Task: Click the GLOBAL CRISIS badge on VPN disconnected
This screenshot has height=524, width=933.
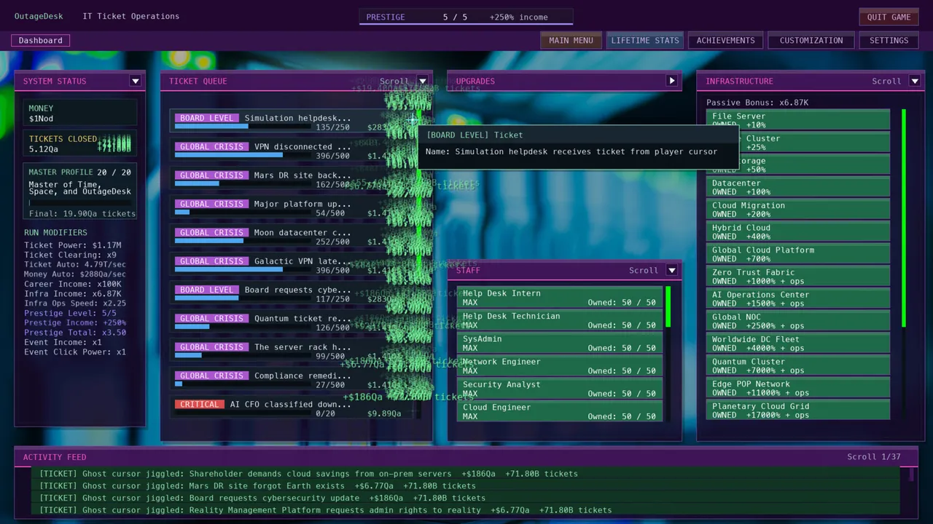Action: click(212, 147)
